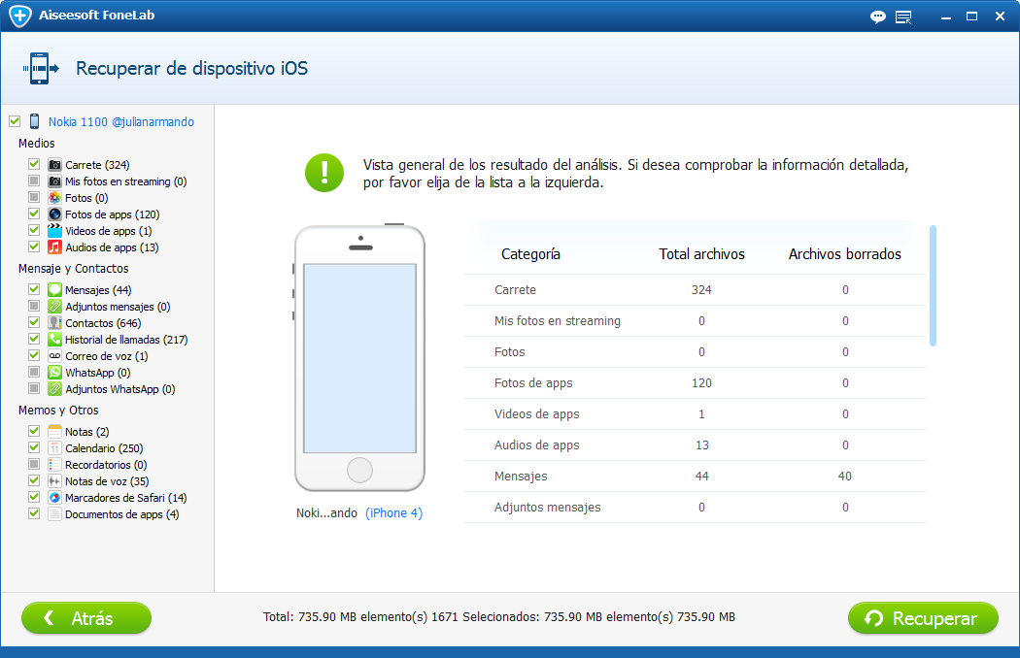Open the title bar menu icon
Screen dimensions: 1020x658
coord(903,16)
